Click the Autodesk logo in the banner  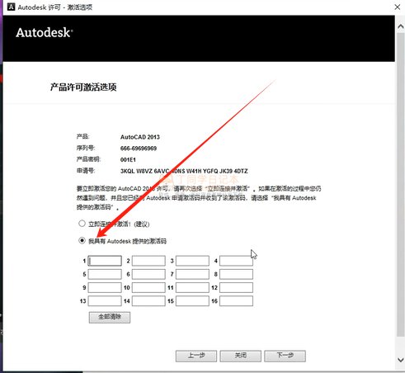(45, 32)
